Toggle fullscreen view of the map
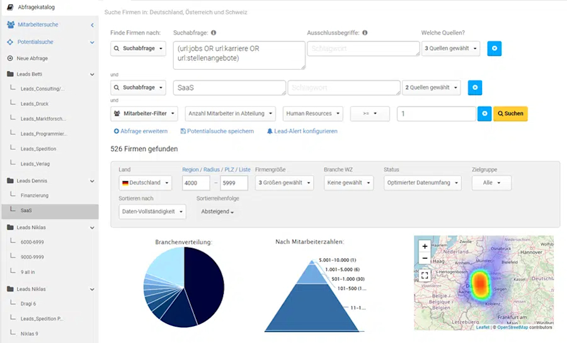This screenshot has width=567, height=343. [x=425, y=276]
